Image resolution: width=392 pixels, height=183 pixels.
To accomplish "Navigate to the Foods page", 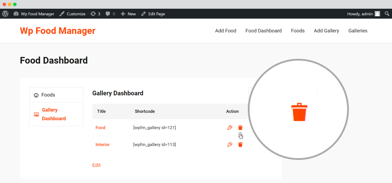I will click(298, 31).
